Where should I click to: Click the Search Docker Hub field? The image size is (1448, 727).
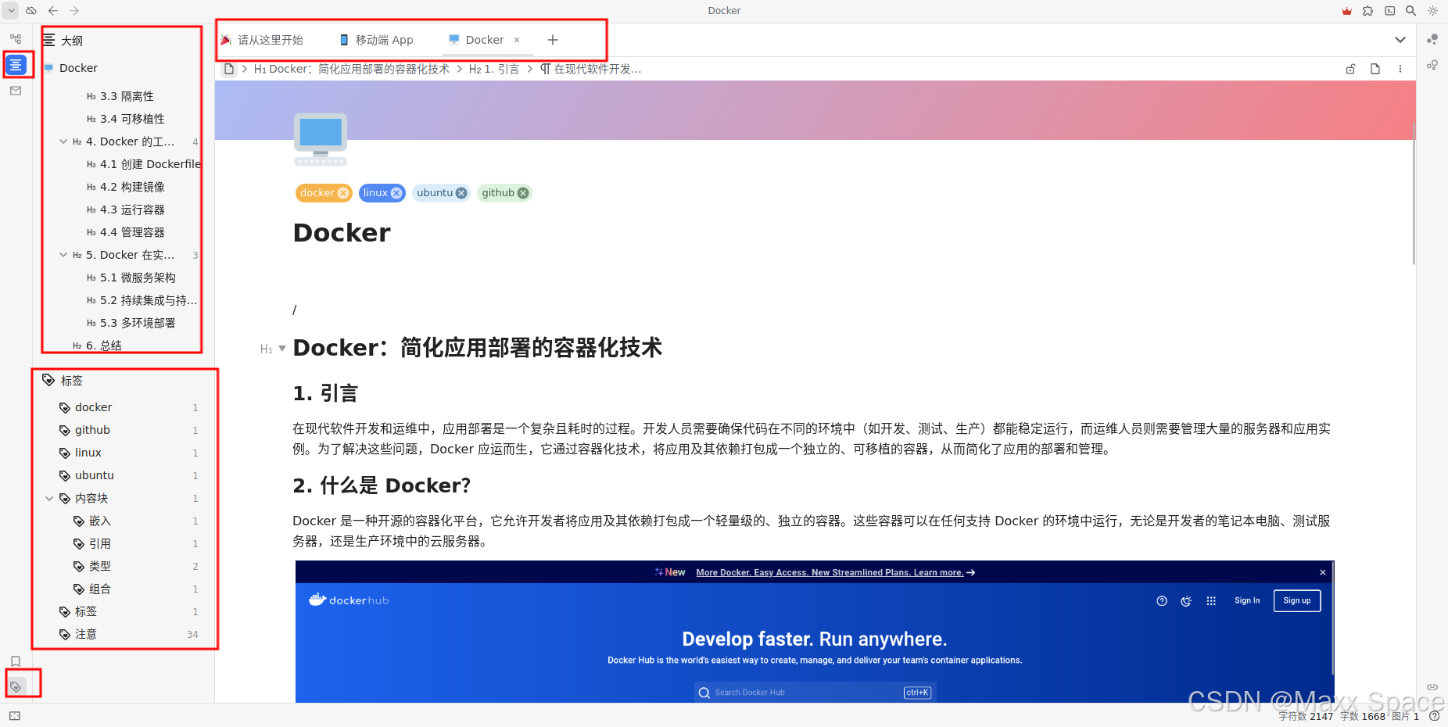click(815, 693)
